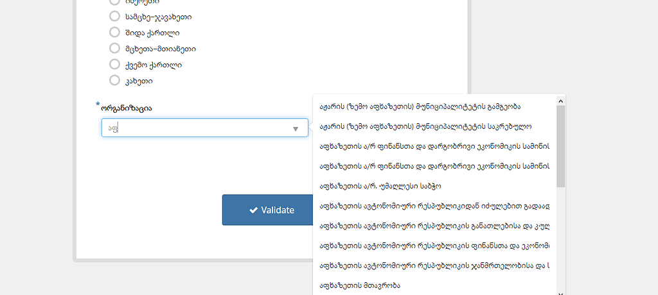
Task: Choose the შიდა ქართლი region option
Action: [x=115, y=32]
